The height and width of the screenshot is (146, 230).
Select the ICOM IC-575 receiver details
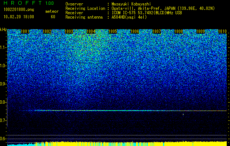pos(147,13)
